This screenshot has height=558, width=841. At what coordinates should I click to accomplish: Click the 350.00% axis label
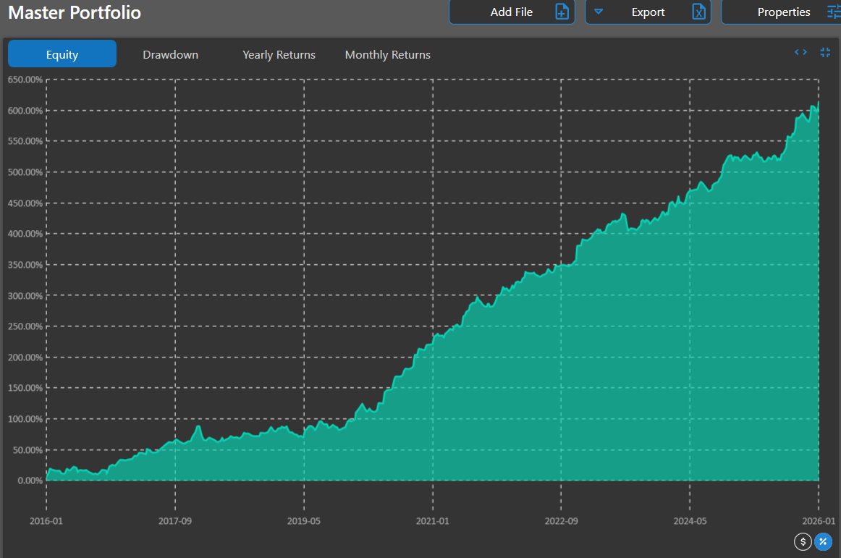point(25,264)
